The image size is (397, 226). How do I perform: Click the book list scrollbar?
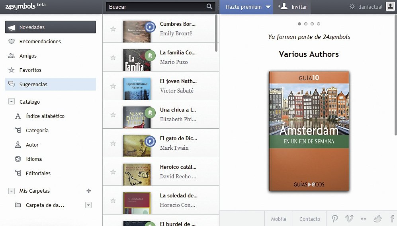point(216,33)
